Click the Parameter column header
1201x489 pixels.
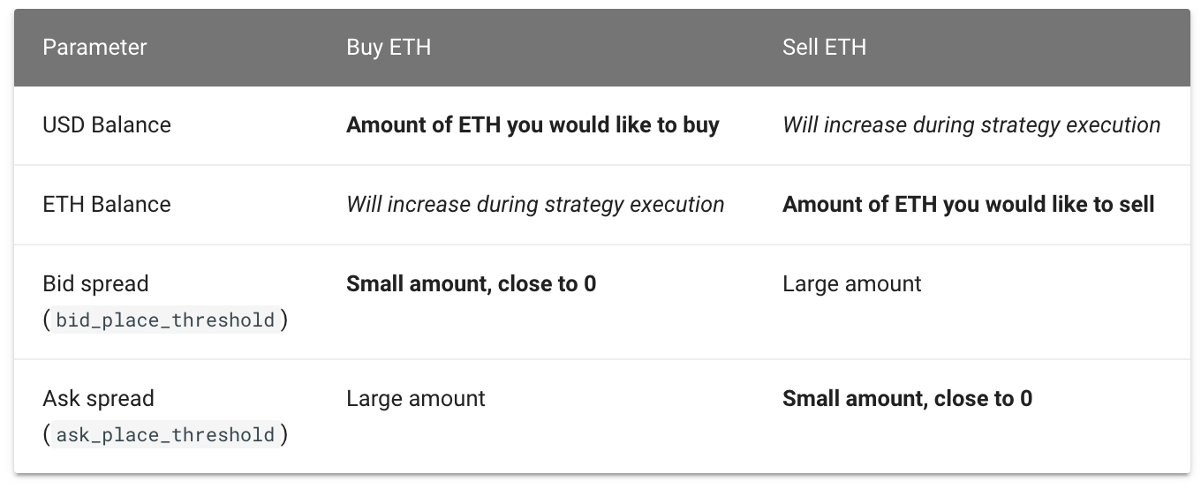pyautogui.click(x=94, y=47)
